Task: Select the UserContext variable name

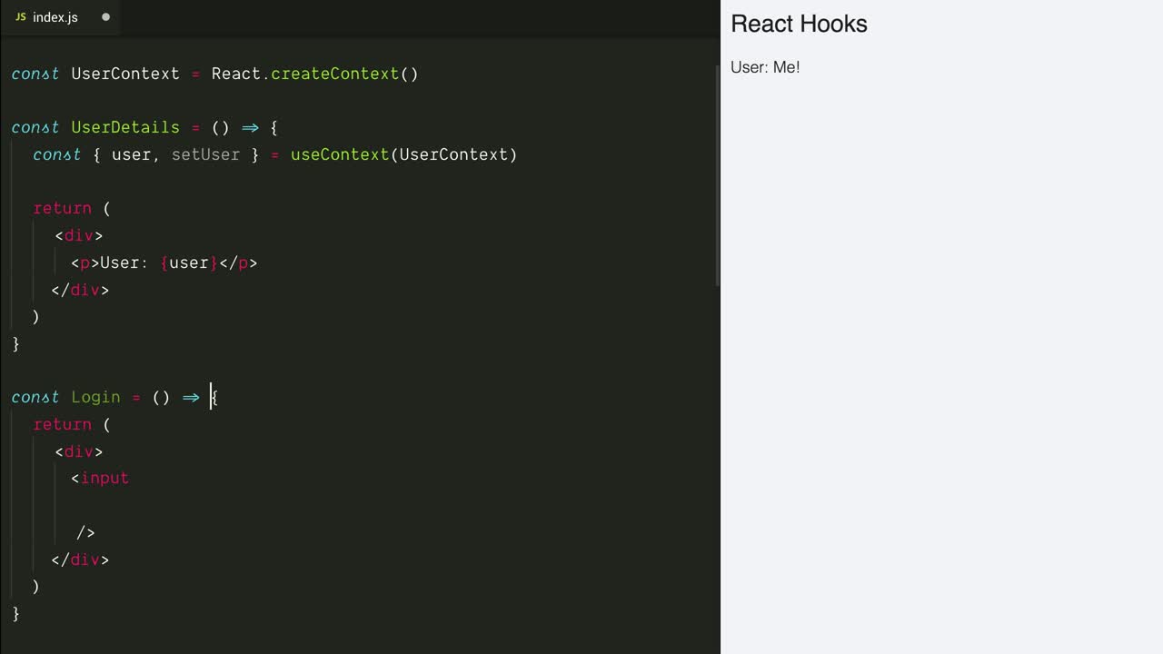Action: pyautogui.click(x=125, y=74)
